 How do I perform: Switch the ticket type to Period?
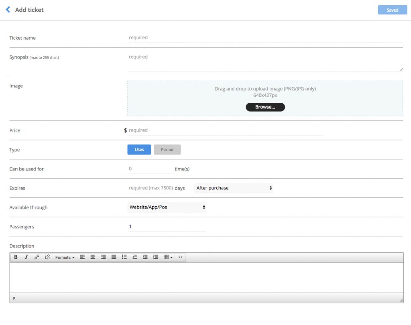[167, 149]
